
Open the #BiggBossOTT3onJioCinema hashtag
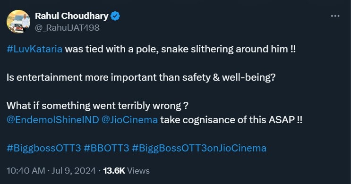coord(199,148)
